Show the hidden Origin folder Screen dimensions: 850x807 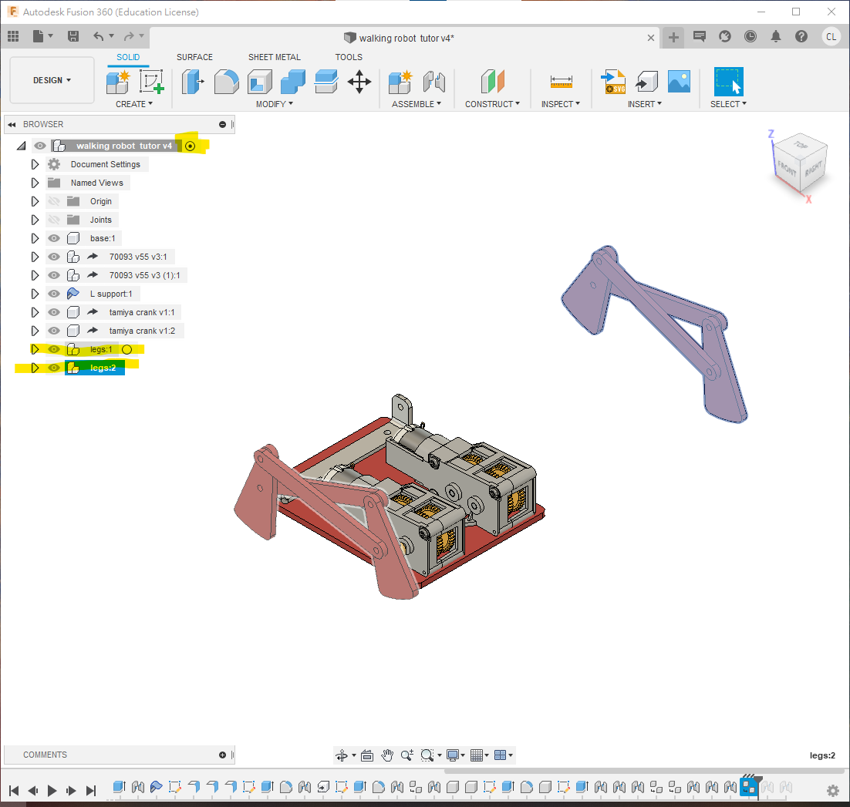click(x=54, y=201)
